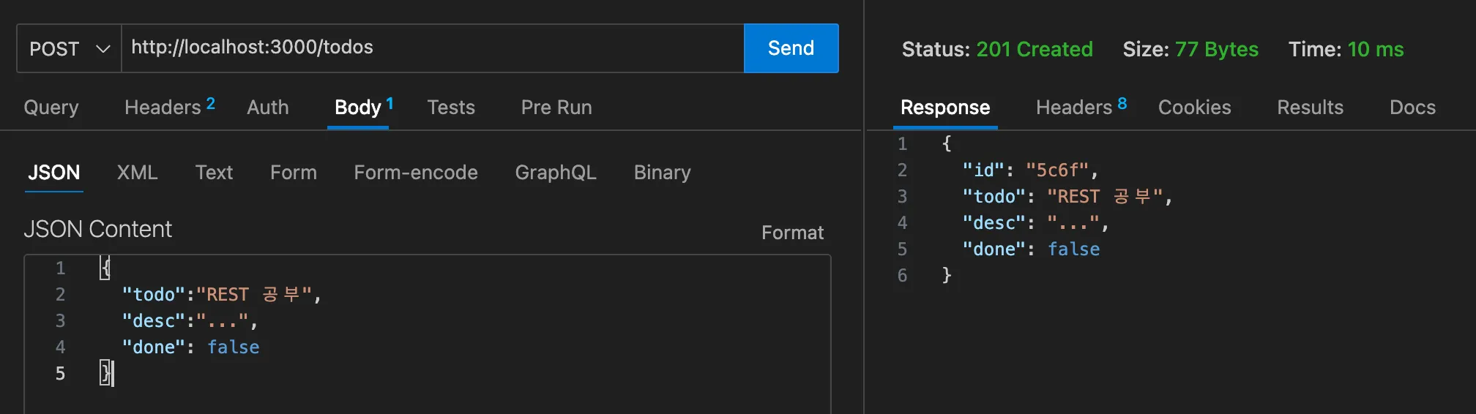The image size is (1476, 414).
Task: Choose the GraphQL body type
Action: point(556,173)
